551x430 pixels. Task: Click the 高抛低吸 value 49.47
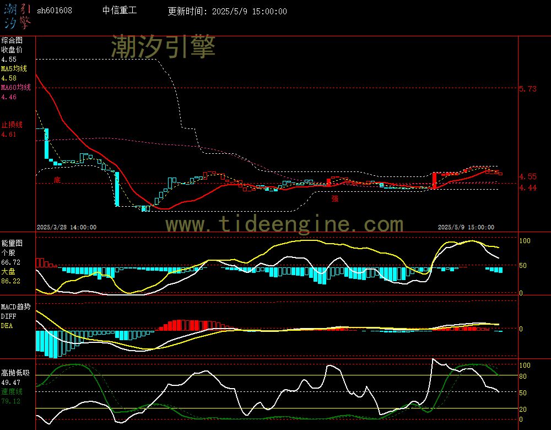tap(11, 383)
